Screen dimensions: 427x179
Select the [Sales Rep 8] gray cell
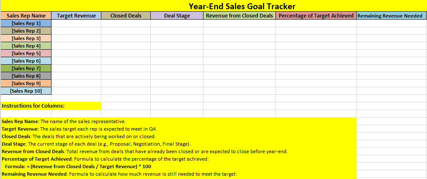click(26, 76)
